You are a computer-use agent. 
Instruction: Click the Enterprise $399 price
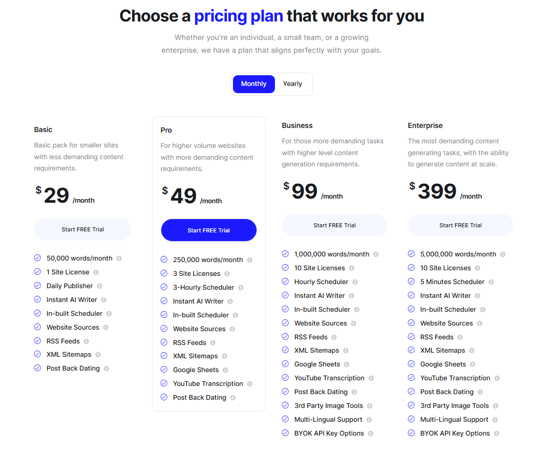[433, 191]
